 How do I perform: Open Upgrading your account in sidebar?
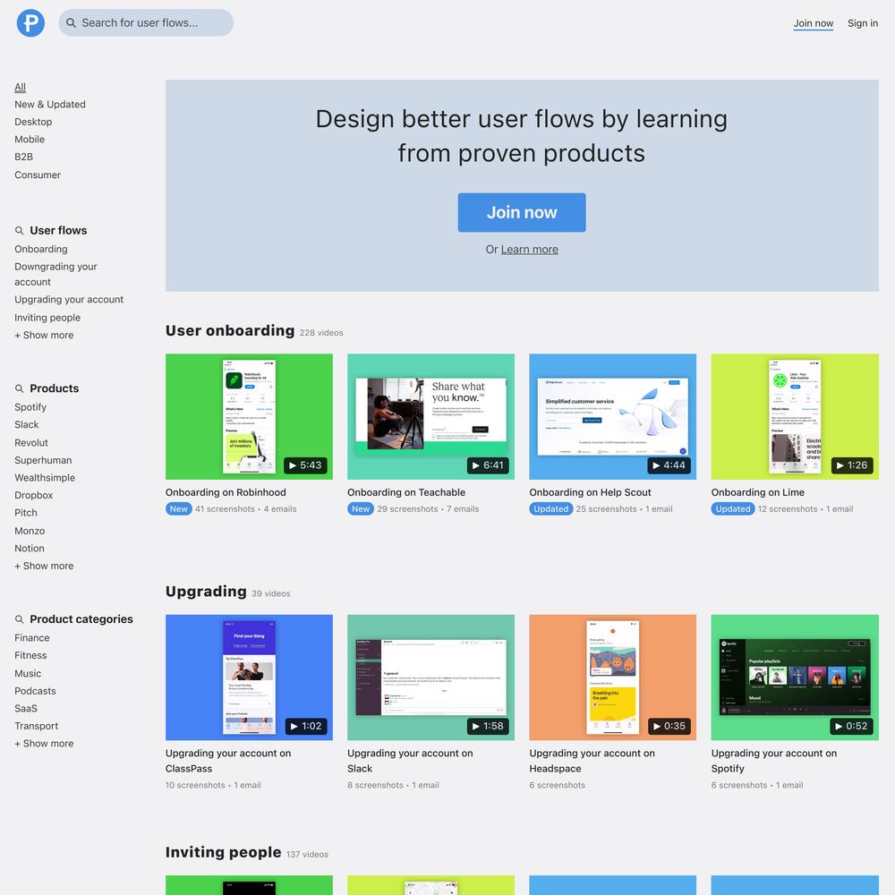(x=69, y=300)
